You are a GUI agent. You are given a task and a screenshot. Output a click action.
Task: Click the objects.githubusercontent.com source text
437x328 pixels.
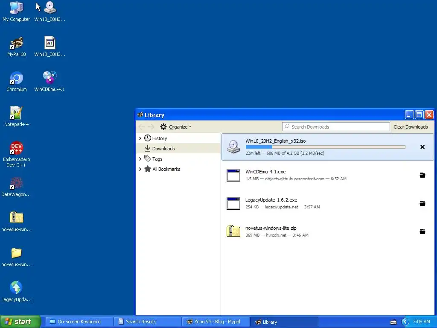tap(294, 179)
